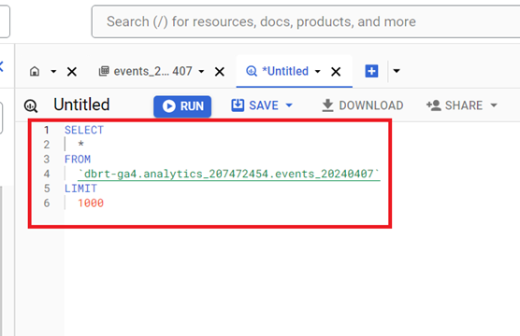The image size is (520, 336).
Task: Open the events_2... 407 tab dropdown arrow
Action: pyautogui.click(x=201, y=71)
